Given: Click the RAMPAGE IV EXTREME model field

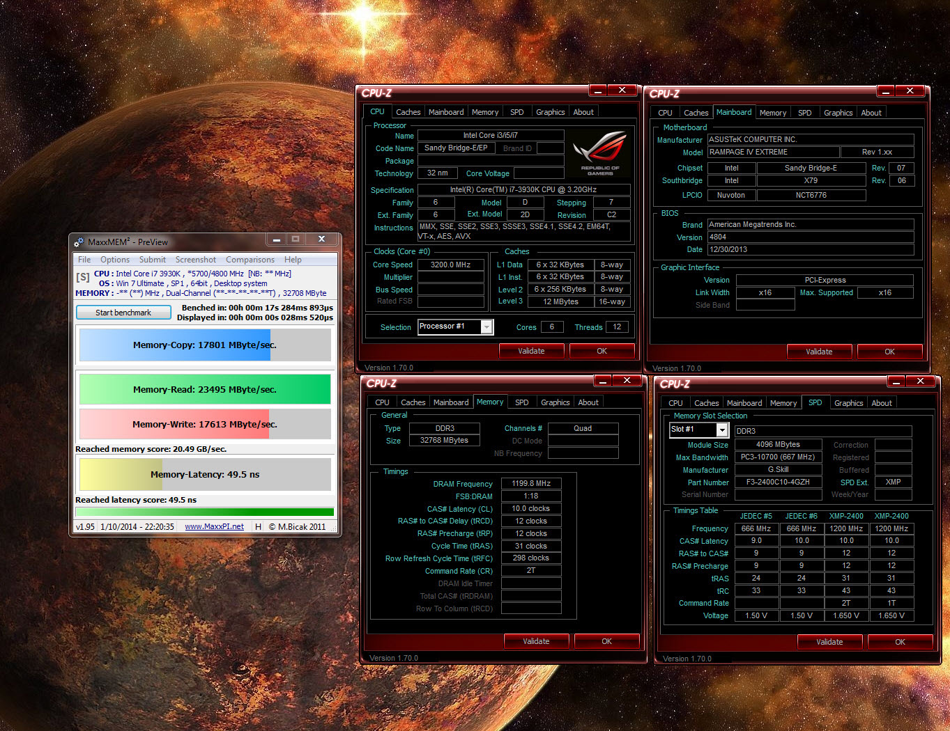Looking at the screenshot, I should (773, 152).
